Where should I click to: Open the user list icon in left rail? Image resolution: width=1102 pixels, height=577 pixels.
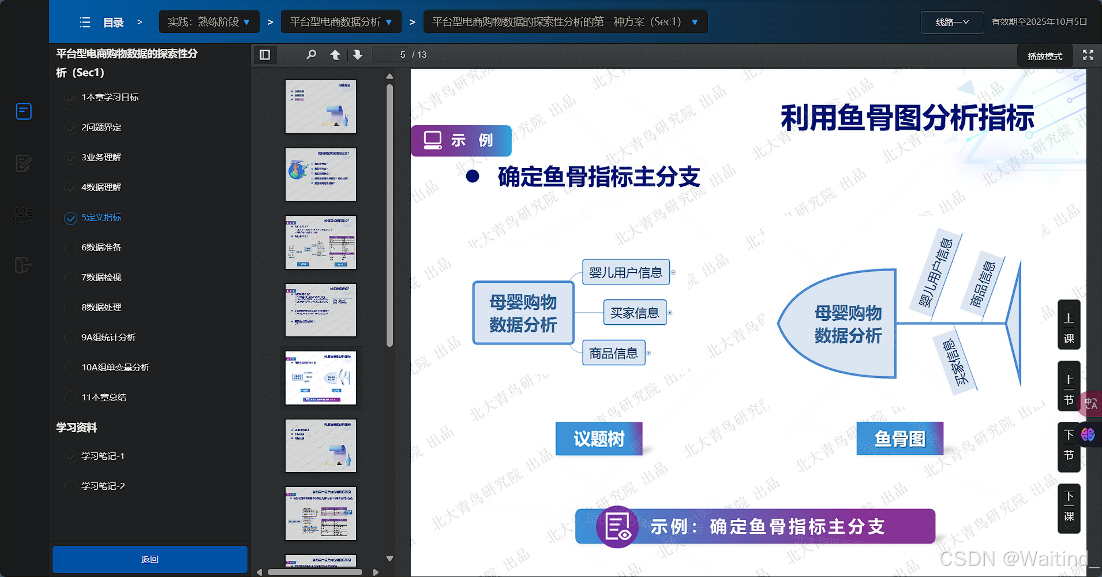pyautogui.click(x=24, y=214)
